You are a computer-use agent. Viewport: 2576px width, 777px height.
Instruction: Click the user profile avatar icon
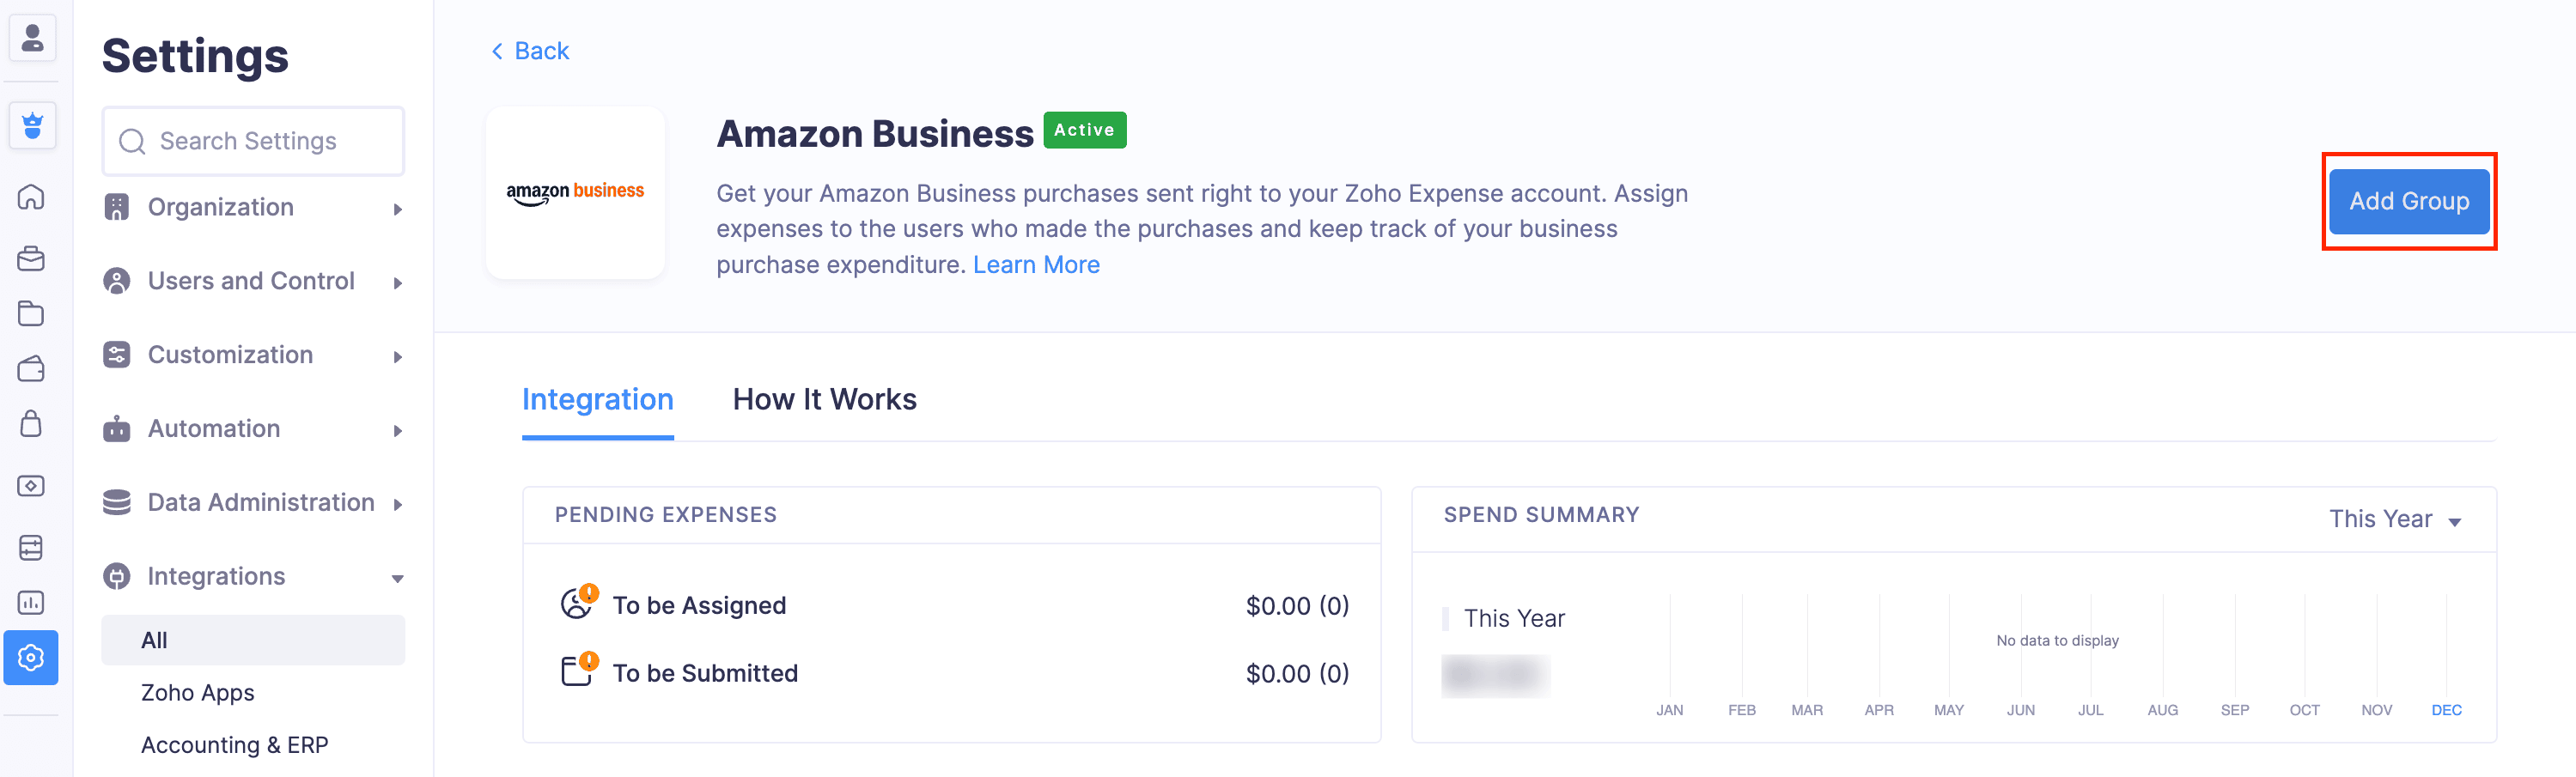coord(32,38)
